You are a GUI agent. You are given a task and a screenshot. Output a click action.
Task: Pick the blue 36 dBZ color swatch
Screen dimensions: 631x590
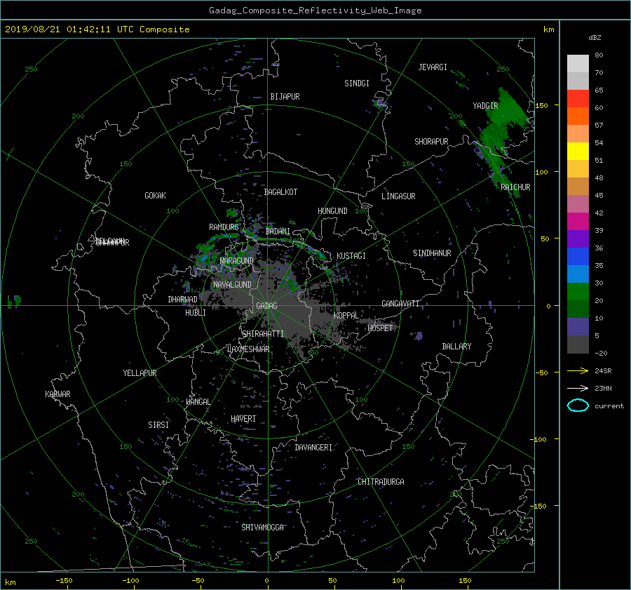[578, 256]
